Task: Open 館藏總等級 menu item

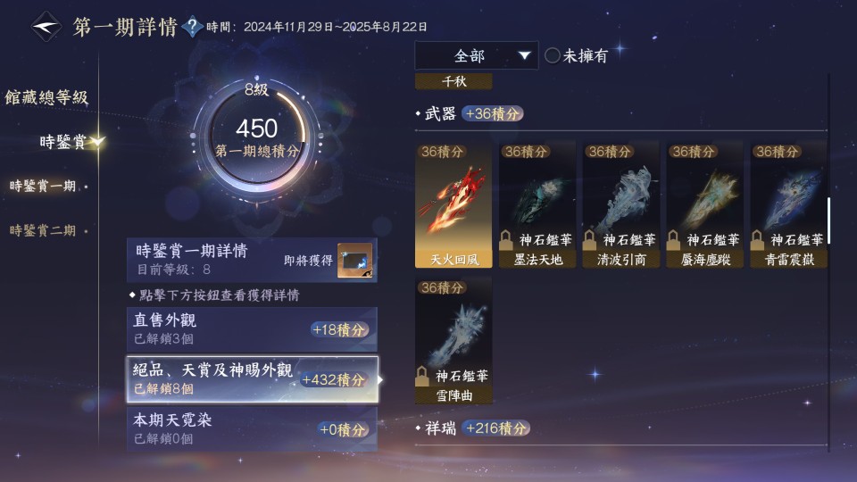Action: (x=46, y=97)
